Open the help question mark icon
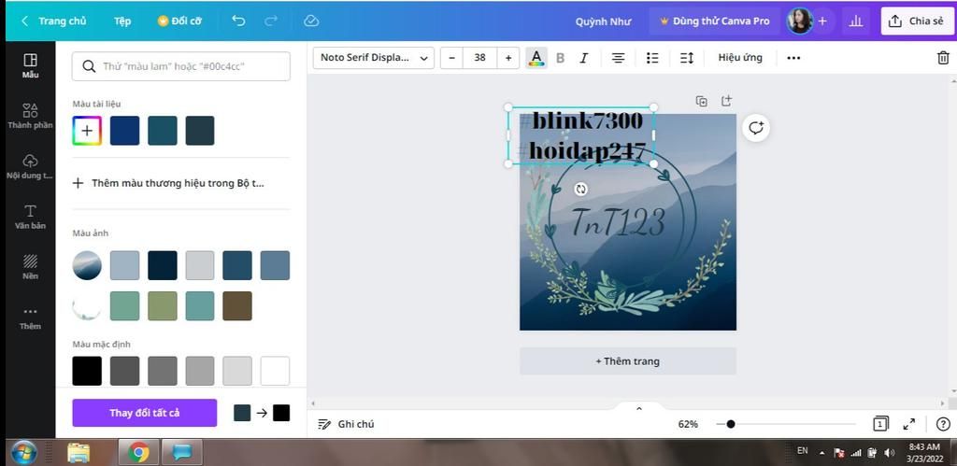 942,424
